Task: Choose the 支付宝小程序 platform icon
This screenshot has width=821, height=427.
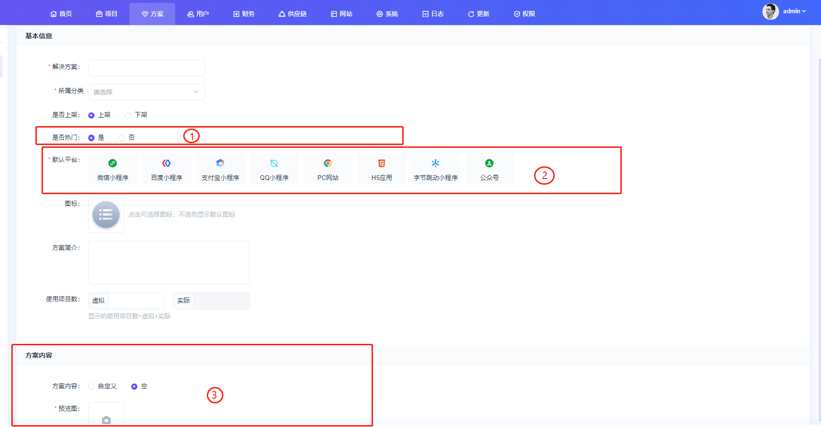Action: (220, 163)
